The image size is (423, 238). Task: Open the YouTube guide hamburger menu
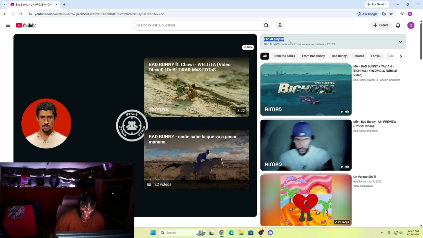8,25
